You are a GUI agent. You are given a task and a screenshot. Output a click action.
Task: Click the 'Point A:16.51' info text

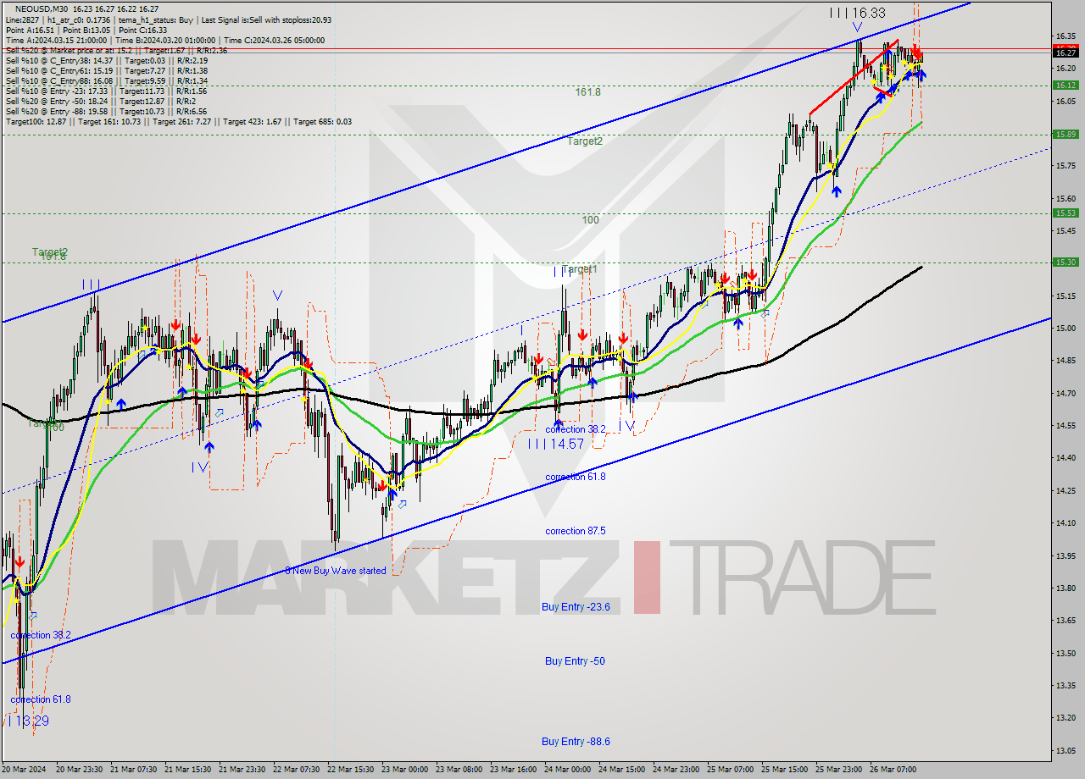pos(30,30)
